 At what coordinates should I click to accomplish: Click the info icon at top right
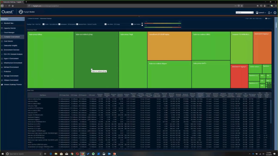275,13
